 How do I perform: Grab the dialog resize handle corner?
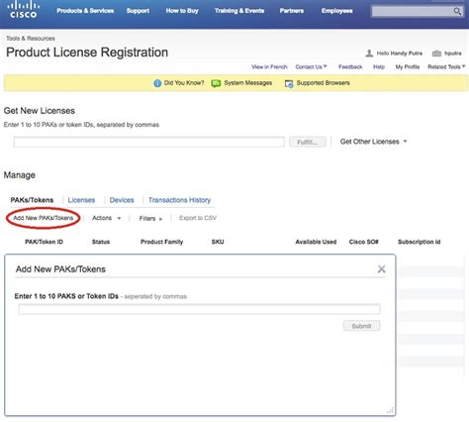click(x=390, y=410)
